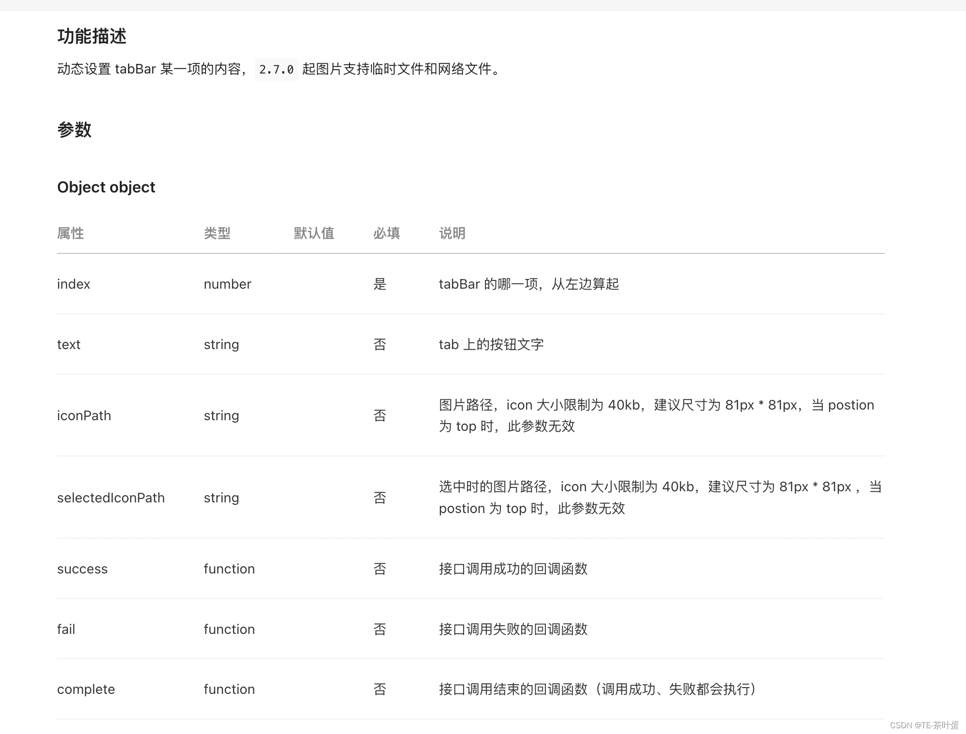
Task: Click the 必填 column header
Action: click(387, 233)
